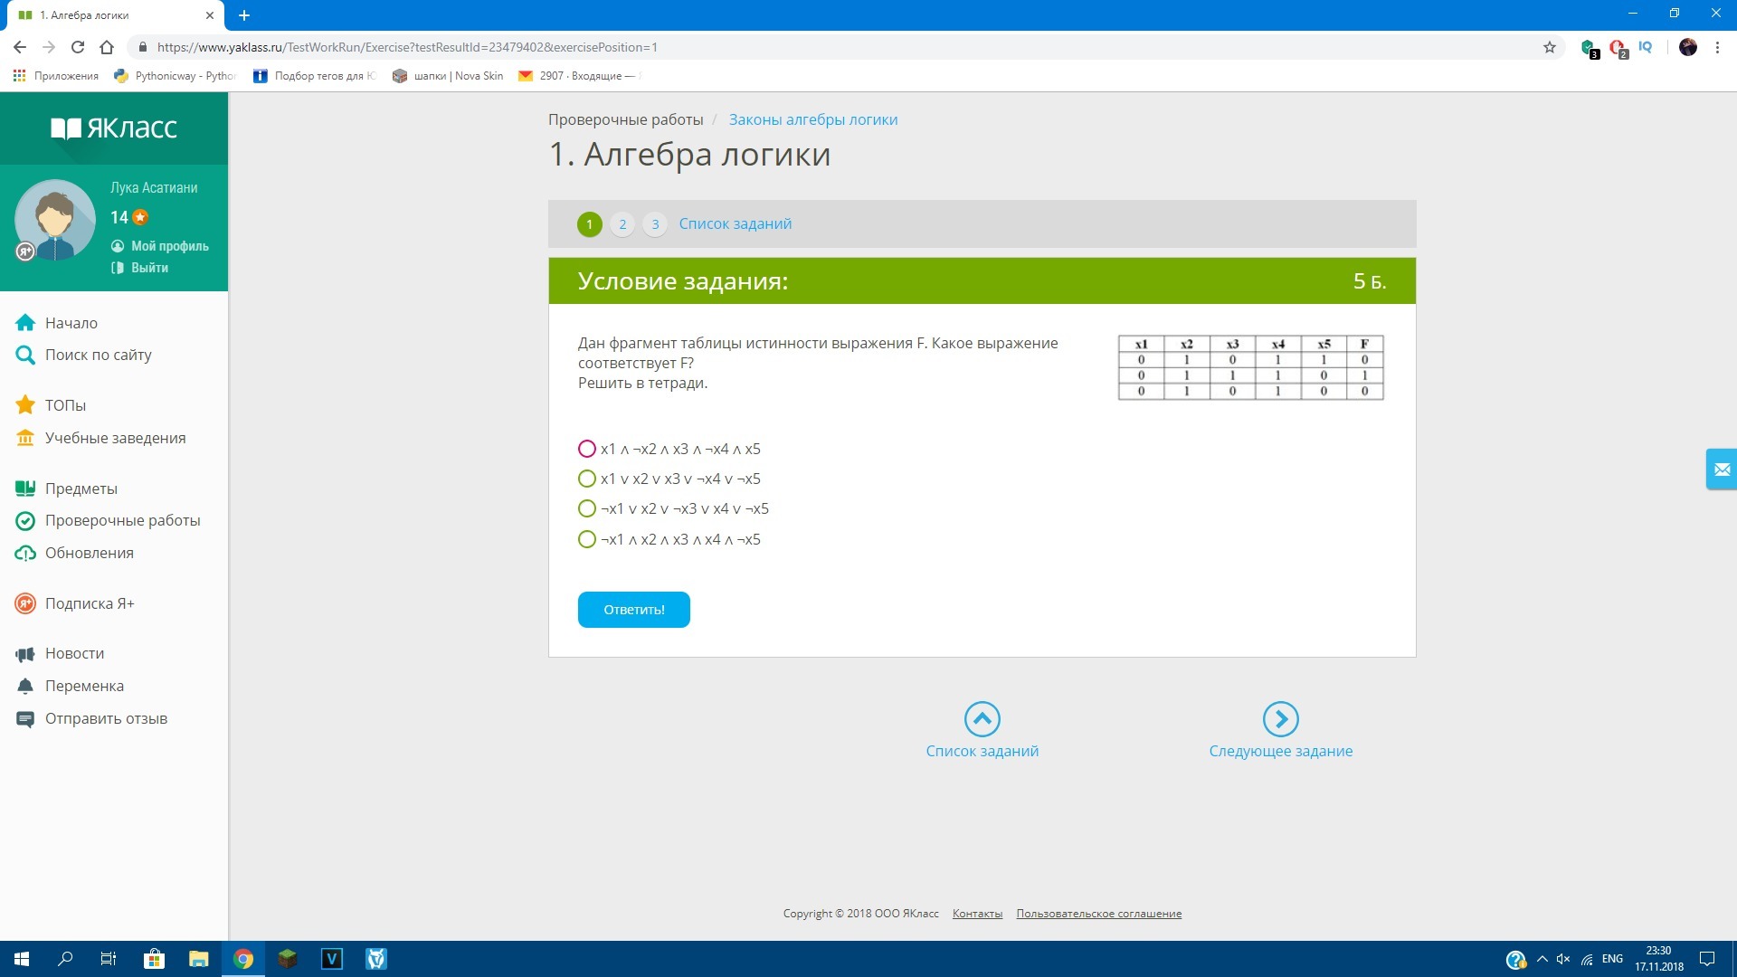Click the Новости megaphone icon
The width and height of the screenshot is (1737, 977).
coord(25,653)
